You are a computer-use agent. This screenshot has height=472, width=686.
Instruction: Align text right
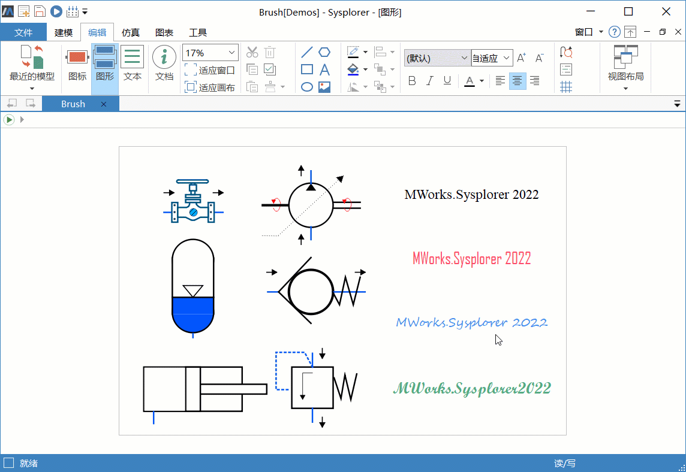535,81
